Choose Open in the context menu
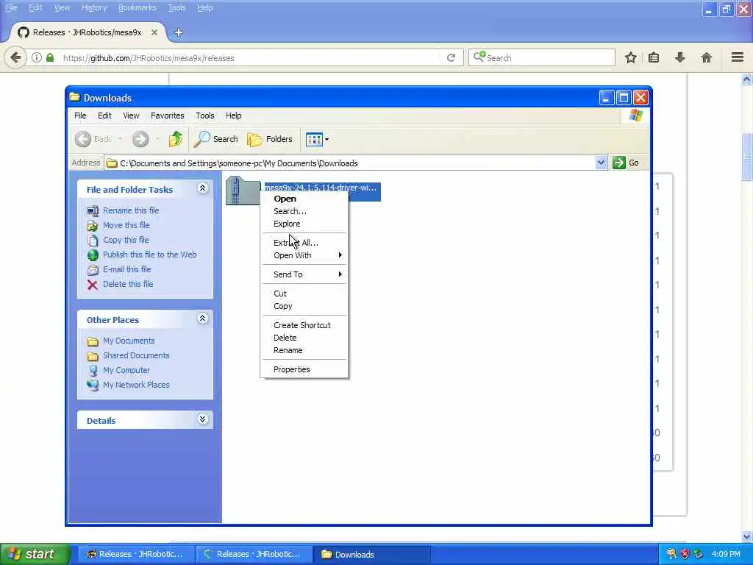This screenshot has height=565, width=753. pyautogui.click(x=304, y=199)
